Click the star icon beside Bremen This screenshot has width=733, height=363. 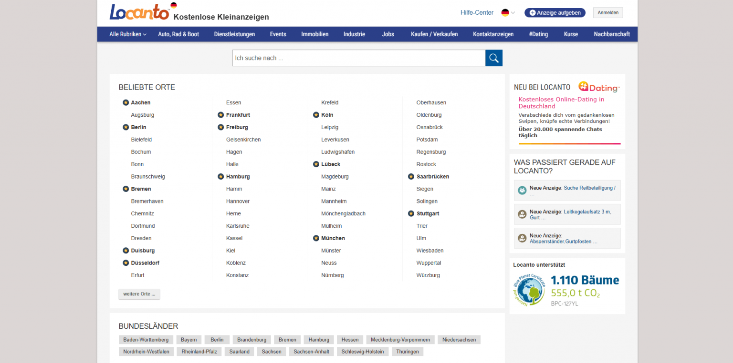(x=126, y=189)
